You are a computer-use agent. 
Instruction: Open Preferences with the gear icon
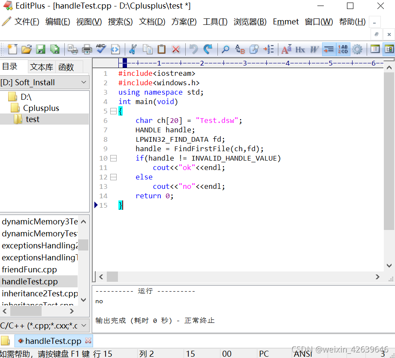click(x=357, y=49)
